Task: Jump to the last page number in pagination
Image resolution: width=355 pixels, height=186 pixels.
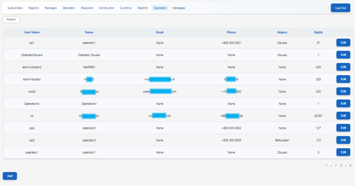Action: pyautogui.click(x=350, y=166)
